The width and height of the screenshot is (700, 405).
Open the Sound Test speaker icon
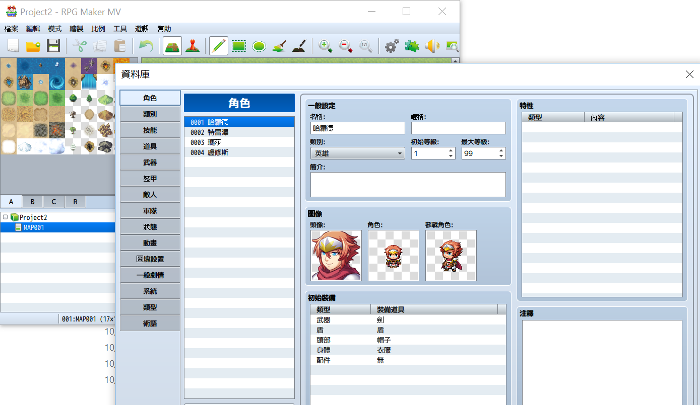point(432,46)
